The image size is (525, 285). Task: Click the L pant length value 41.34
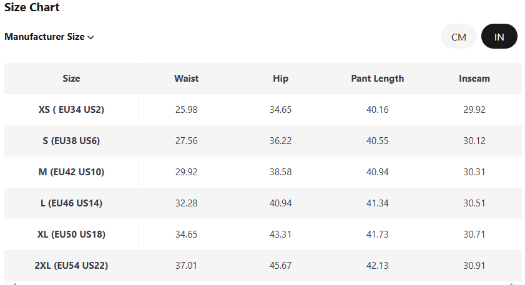point(377,203)
